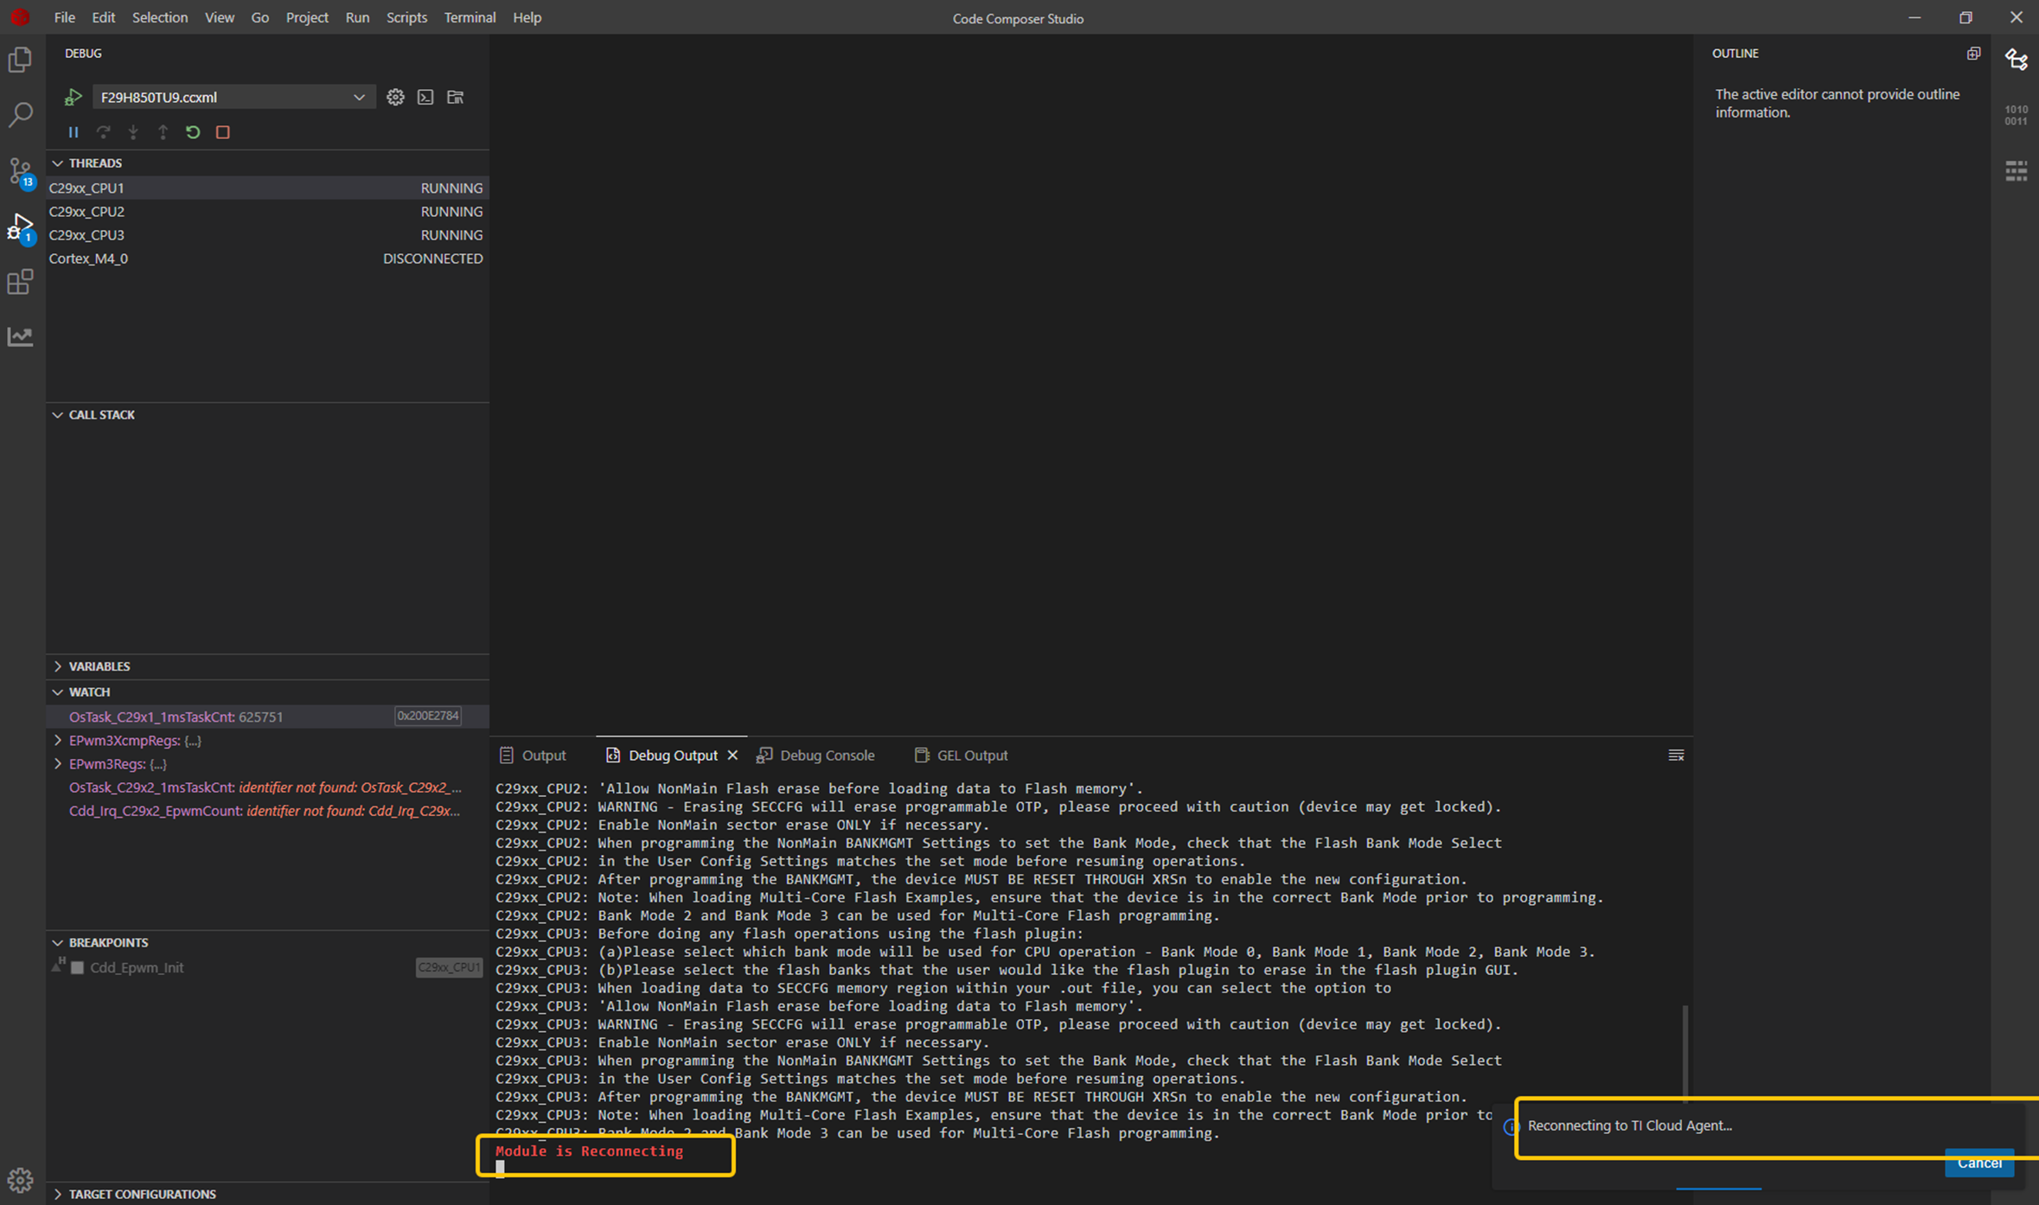The image size is (2039, 1205).
Task: Open the File menu
Action: point(64,17)
